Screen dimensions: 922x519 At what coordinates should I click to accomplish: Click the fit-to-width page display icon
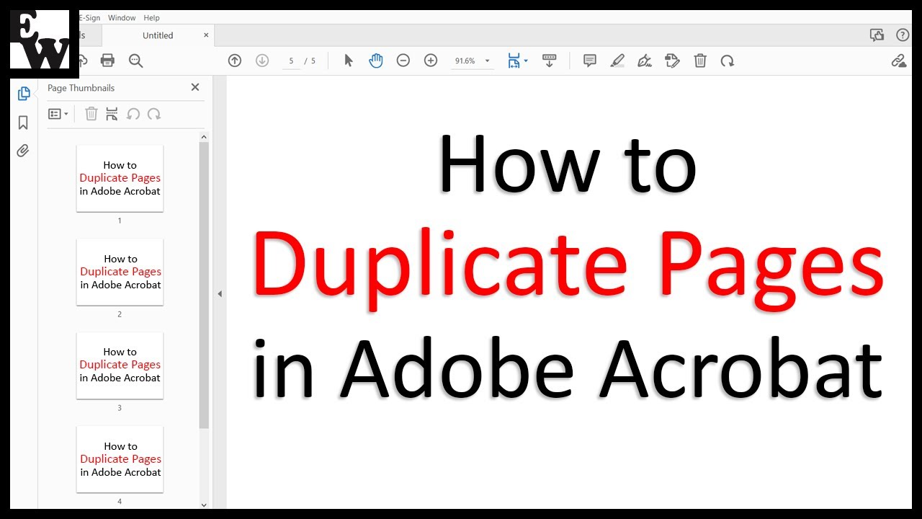[x=514, y=61]
